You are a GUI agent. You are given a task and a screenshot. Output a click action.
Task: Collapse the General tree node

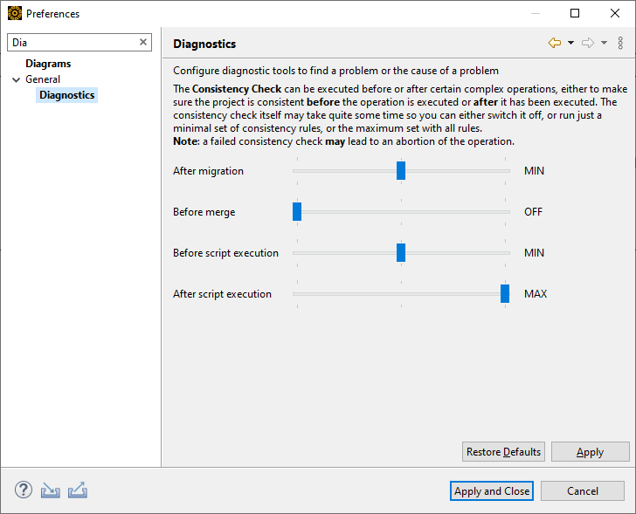pos(16,79)
